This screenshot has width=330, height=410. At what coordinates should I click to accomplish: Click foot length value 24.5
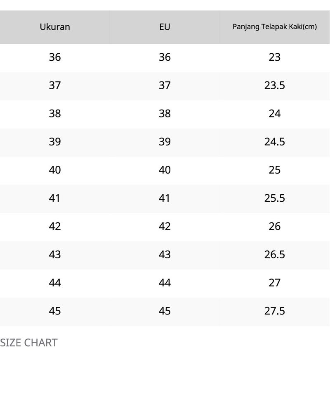(275, 142)
